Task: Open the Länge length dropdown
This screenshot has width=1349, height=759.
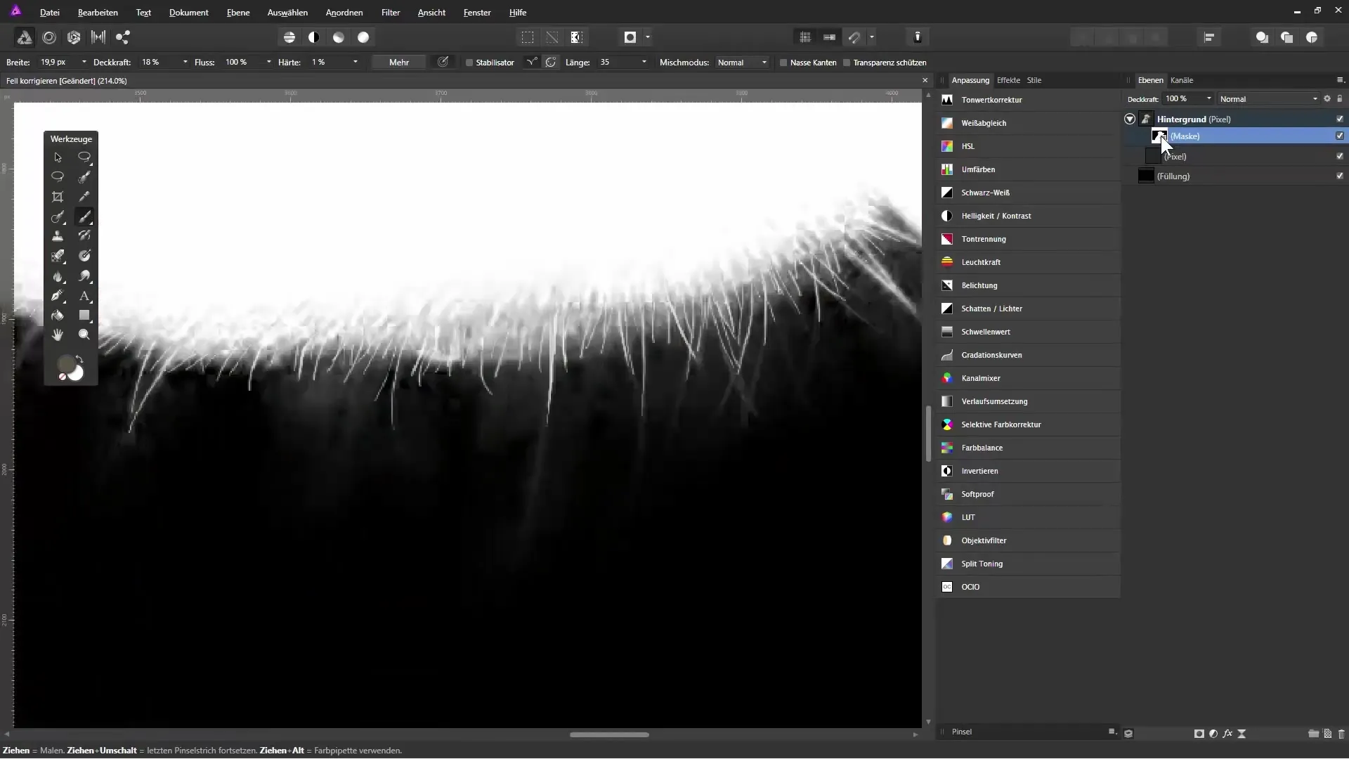Action: [644, 63]
